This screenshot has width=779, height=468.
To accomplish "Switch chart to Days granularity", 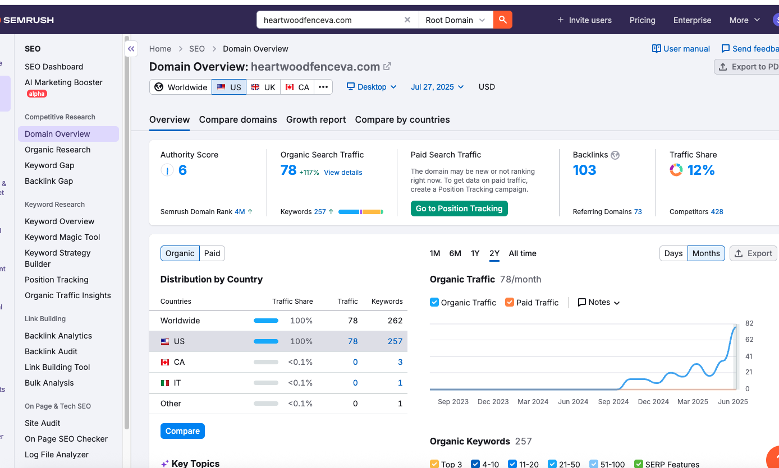I will pyautogui.click(x=673, y=253).
